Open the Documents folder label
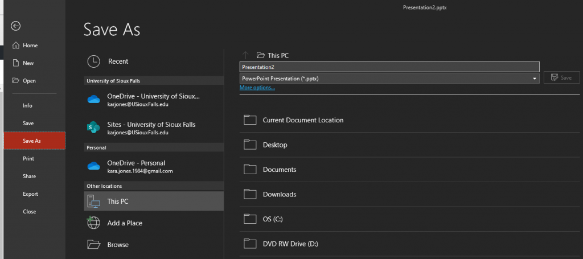 click(280, 170)
